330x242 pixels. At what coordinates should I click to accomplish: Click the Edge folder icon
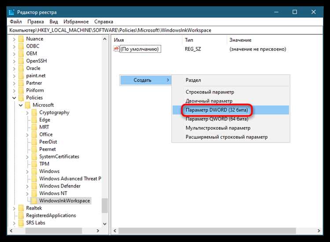coord(34,120)
